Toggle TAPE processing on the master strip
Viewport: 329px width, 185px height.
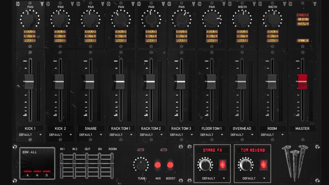(x=304, y=23)
